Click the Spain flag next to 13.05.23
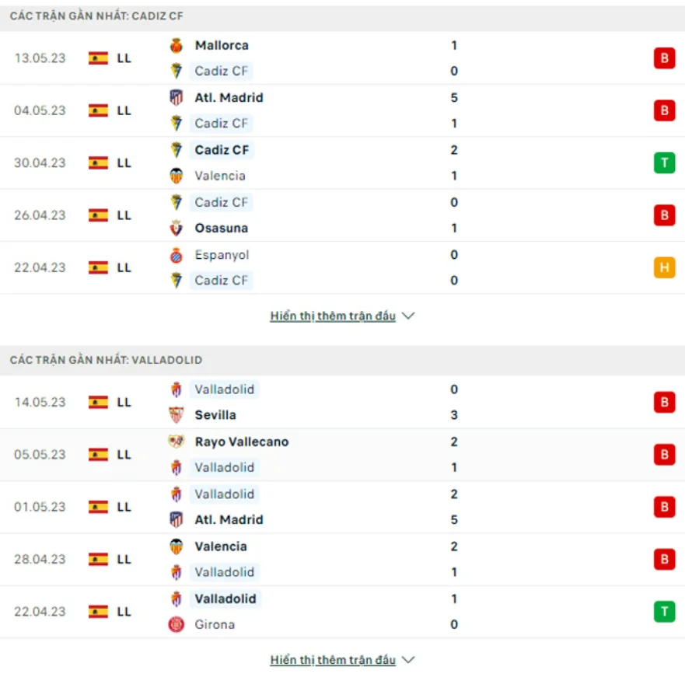Image resolution: width=685 pixels, height=688 pixels. 98,58
